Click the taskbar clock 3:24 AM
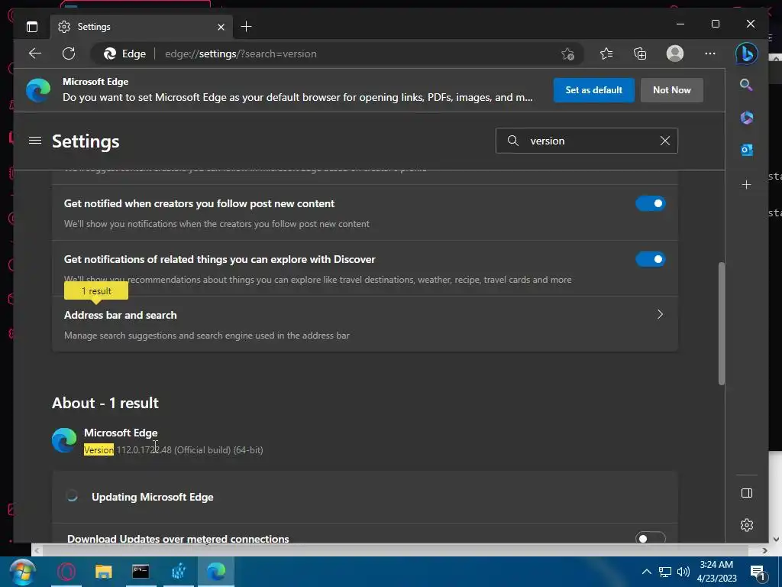Screen dimensions: 782x587 (x=716, y=565)
